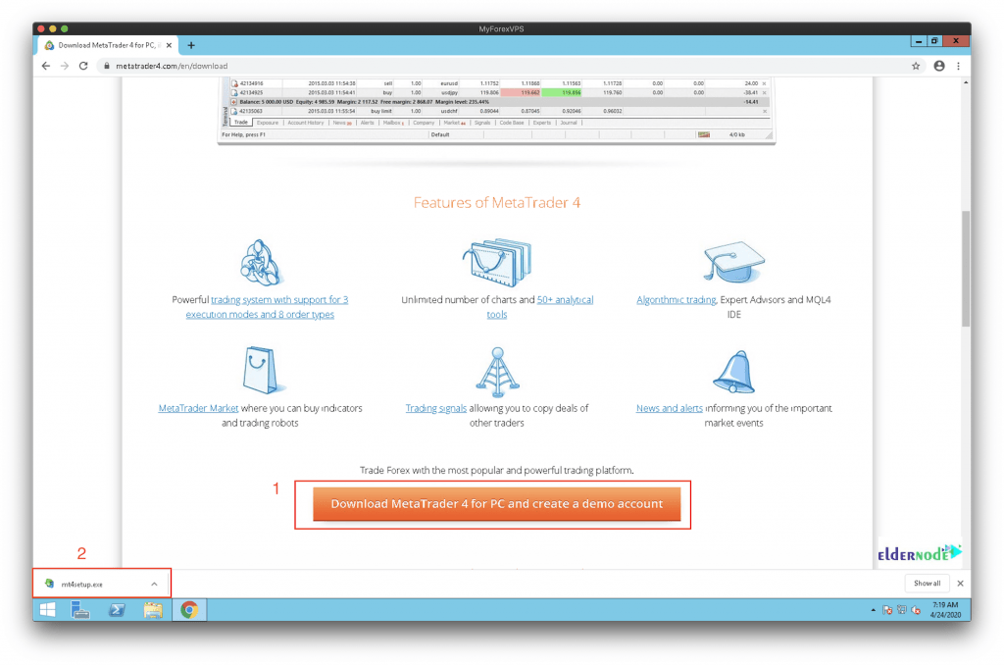Image resolution: width=1004 pixels, height=665 pixels.
Task: Go back using the browser back arrow
Action: click(x=45, y=66)
